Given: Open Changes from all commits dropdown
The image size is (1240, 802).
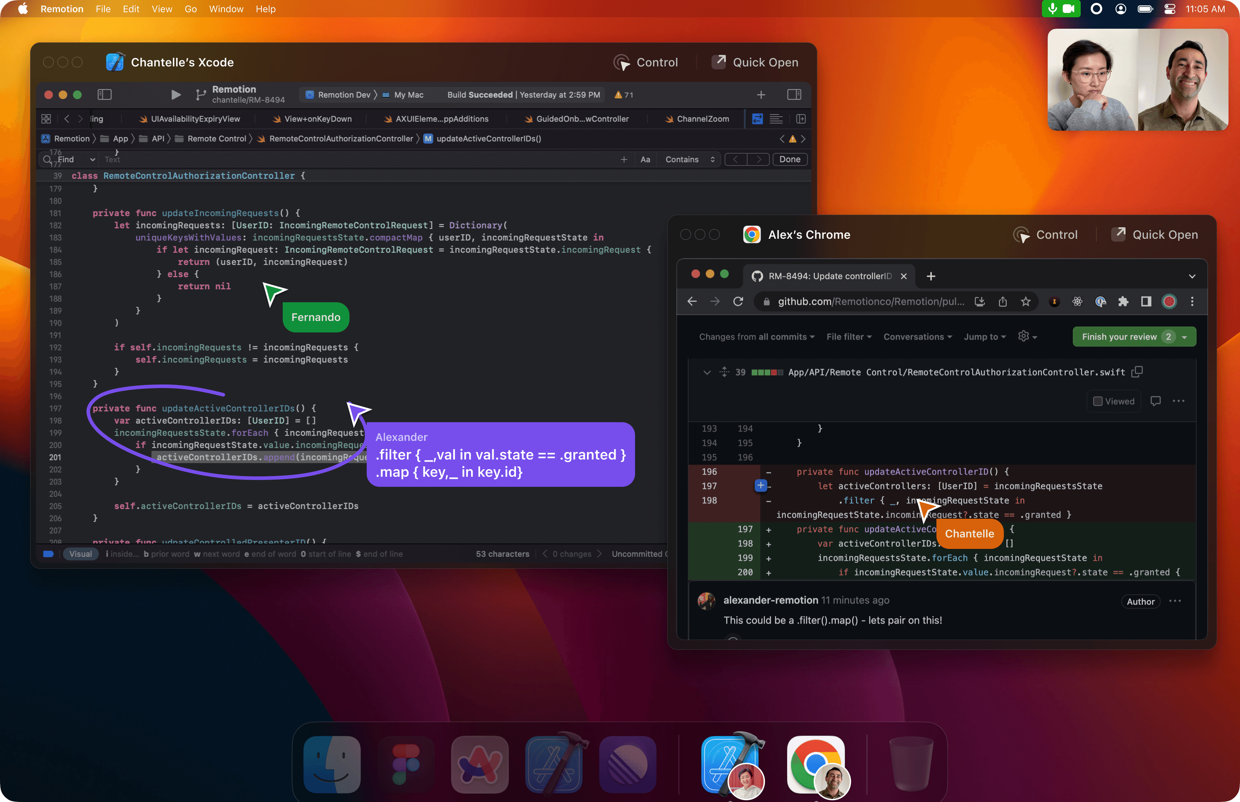Looking at the screenshot, I should 757,337.
